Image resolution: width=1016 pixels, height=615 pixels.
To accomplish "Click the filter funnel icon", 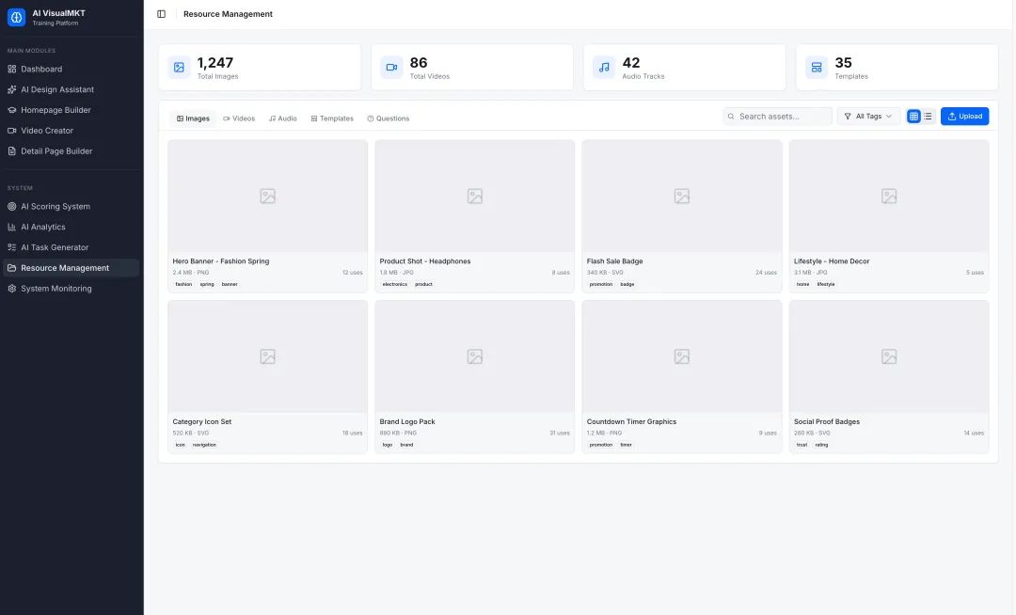I will [x=848, y=117].
